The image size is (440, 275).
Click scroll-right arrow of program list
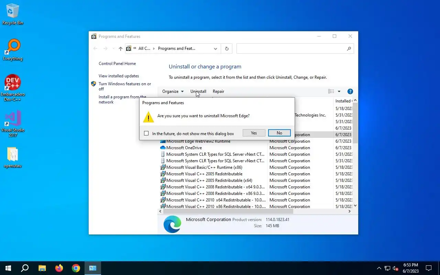point(350,211)
